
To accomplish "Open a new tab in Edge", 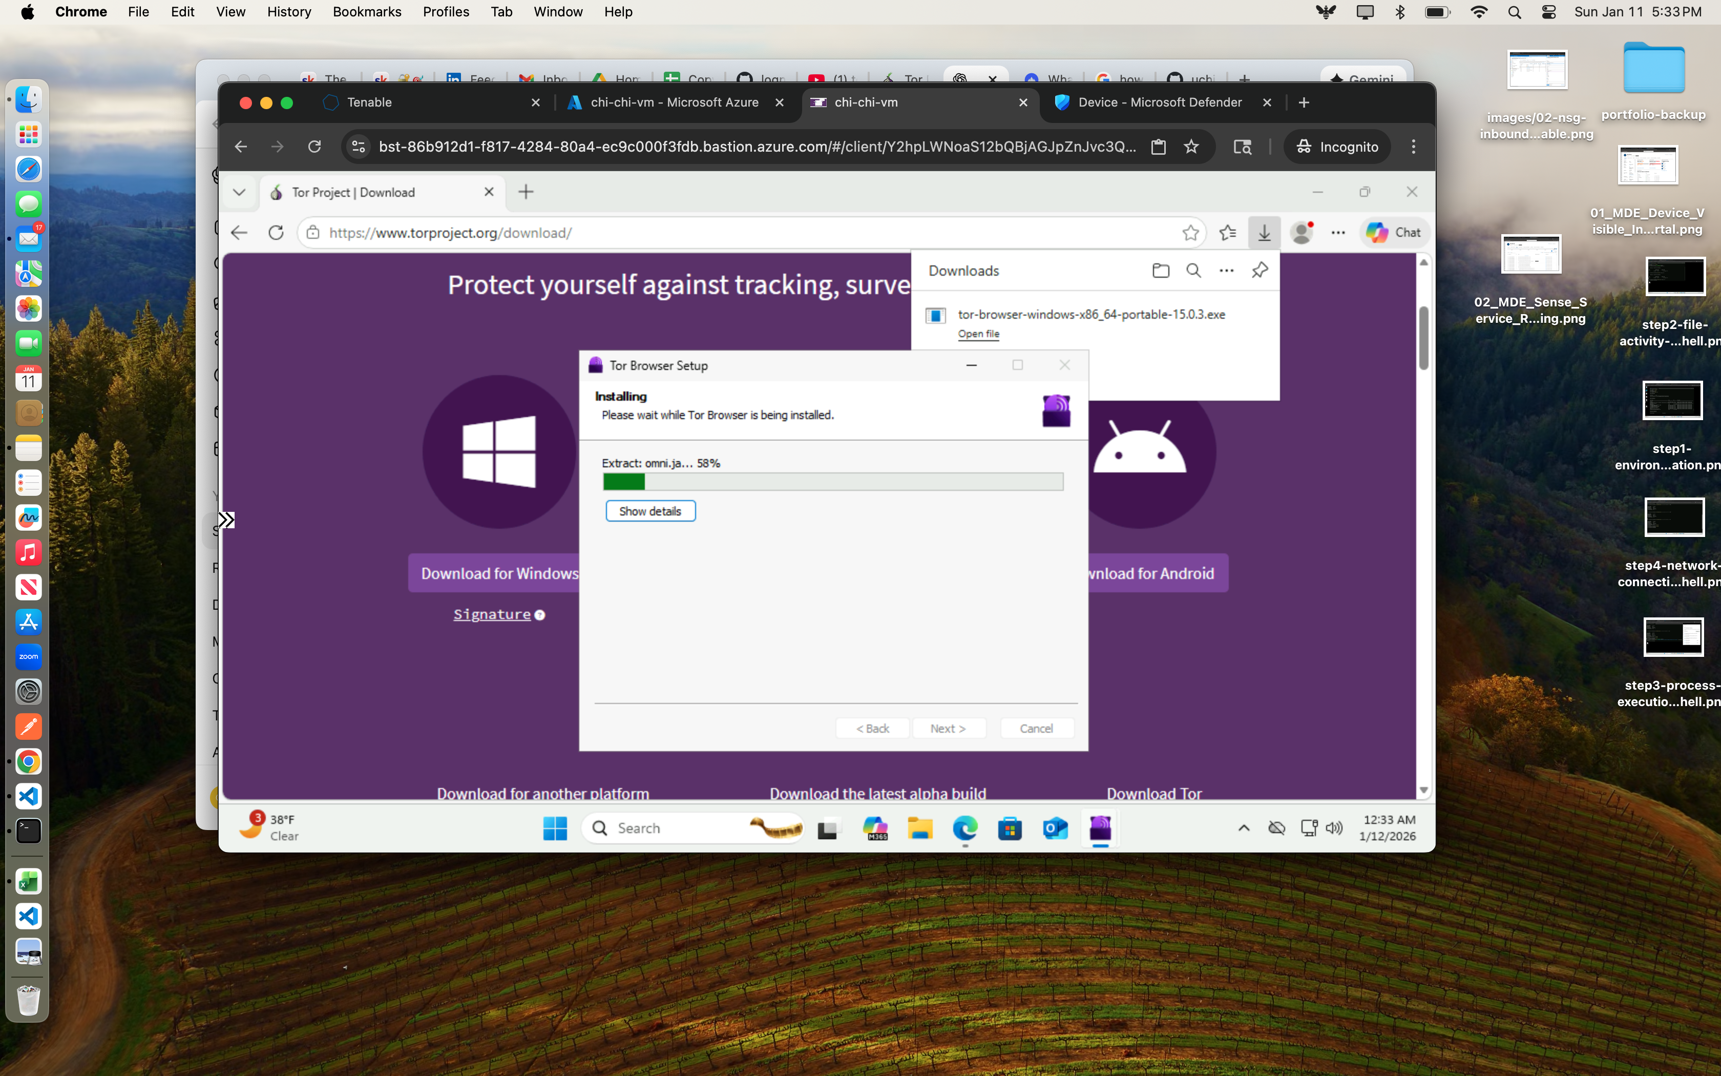I will (526, 192).
